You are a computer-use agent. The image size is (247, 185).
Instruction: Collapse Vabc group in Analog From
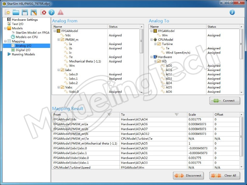(59, 87)
